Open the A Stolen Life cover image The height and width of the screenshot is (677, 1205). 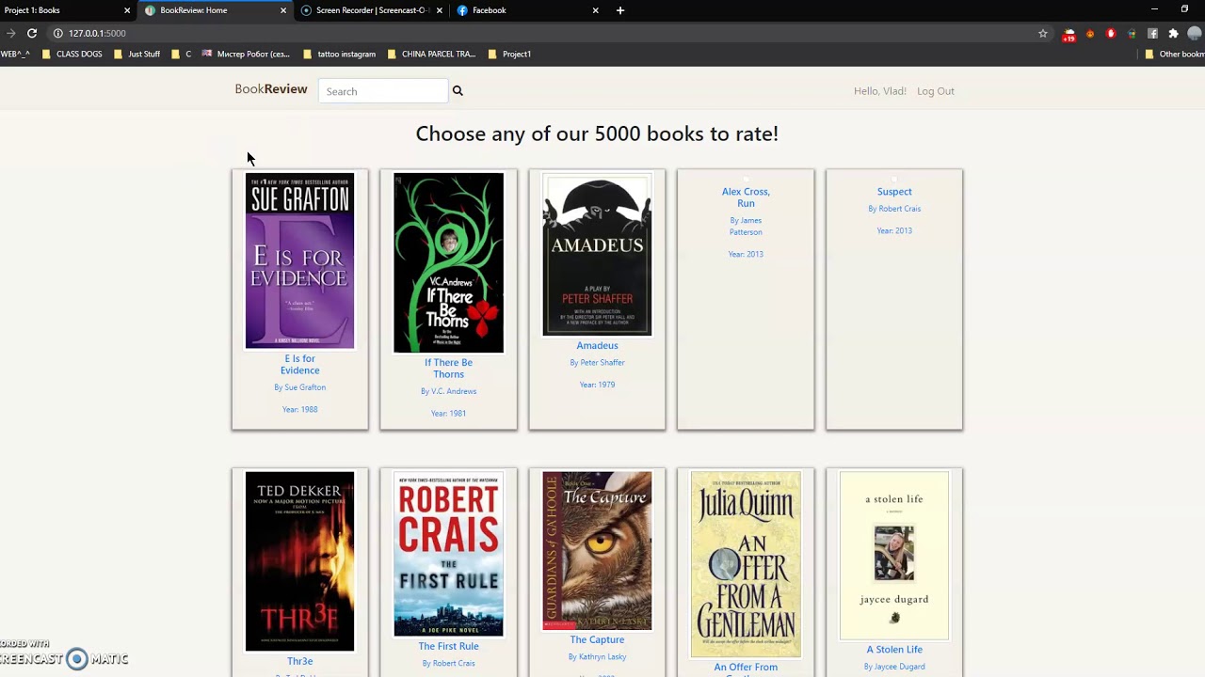pyautogui.click(x=894, y=556)
